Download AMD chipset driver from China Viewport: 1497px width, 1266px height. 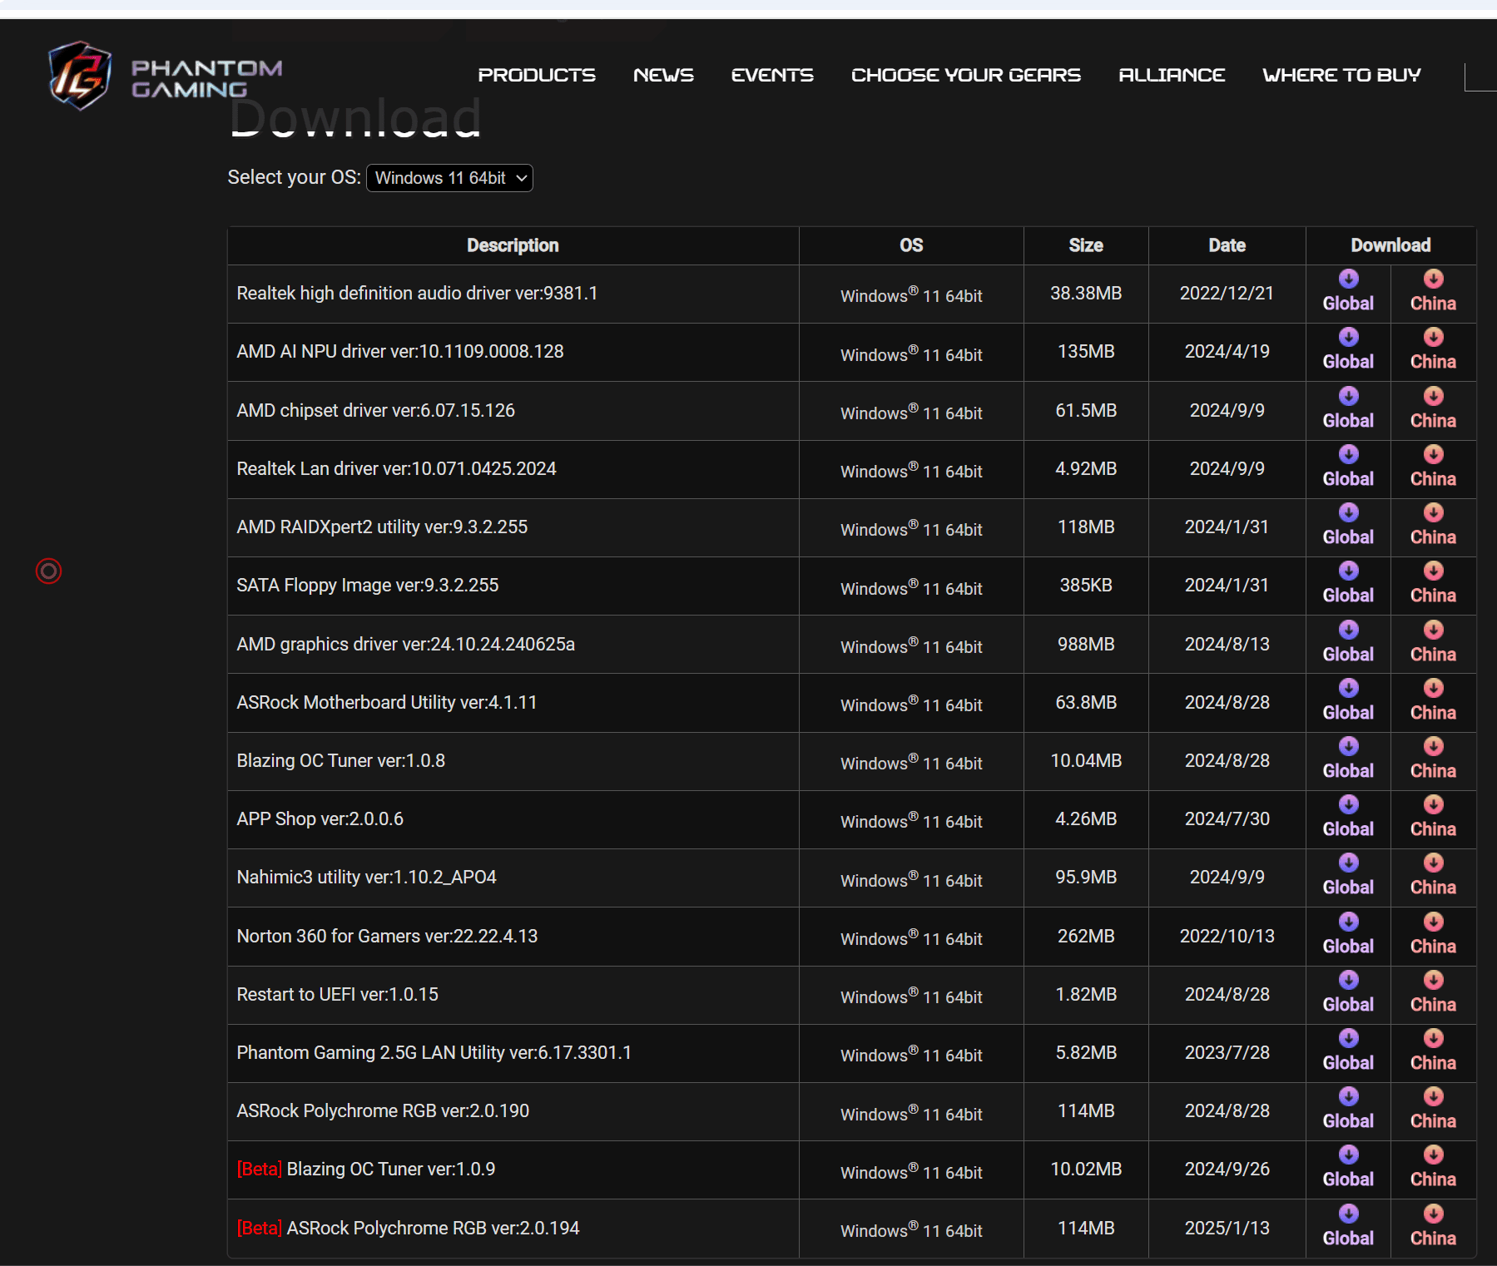pos(1433,409)
